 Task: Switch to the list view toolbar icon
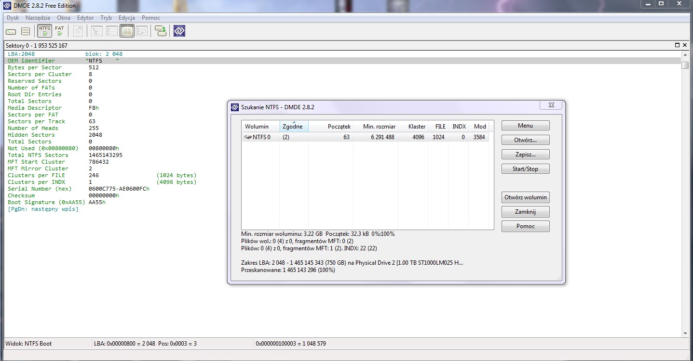click(x=112, y=31)
